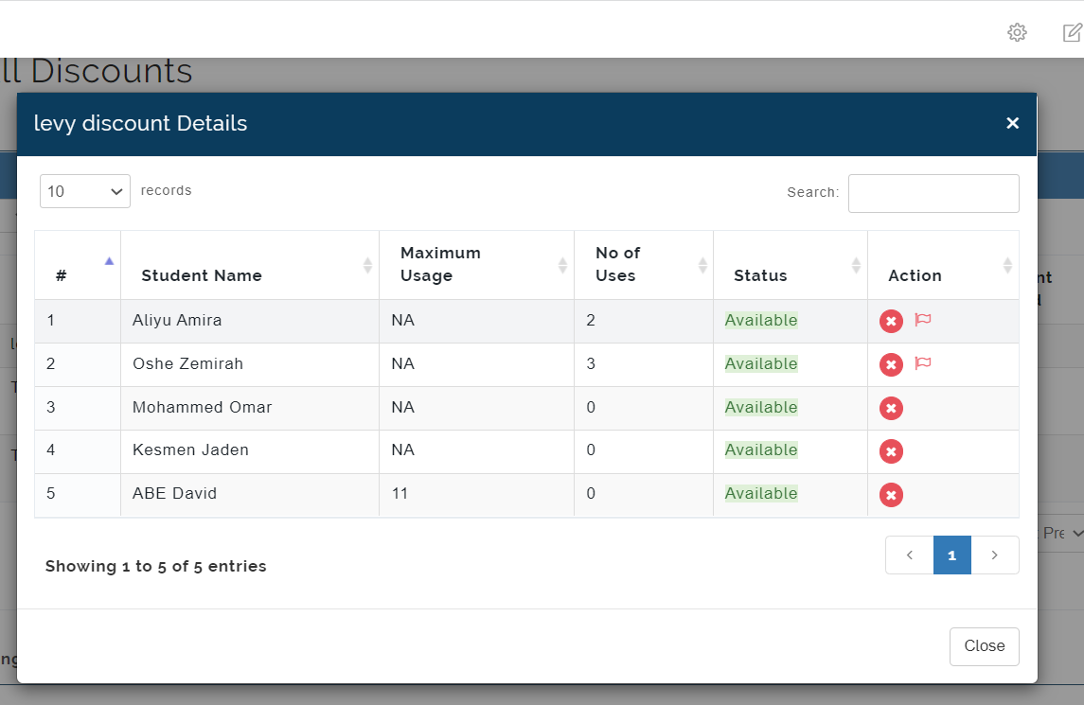1084x705 pixels.
Task: Remove discount for Kesmen Jaden
Action: 891,452
